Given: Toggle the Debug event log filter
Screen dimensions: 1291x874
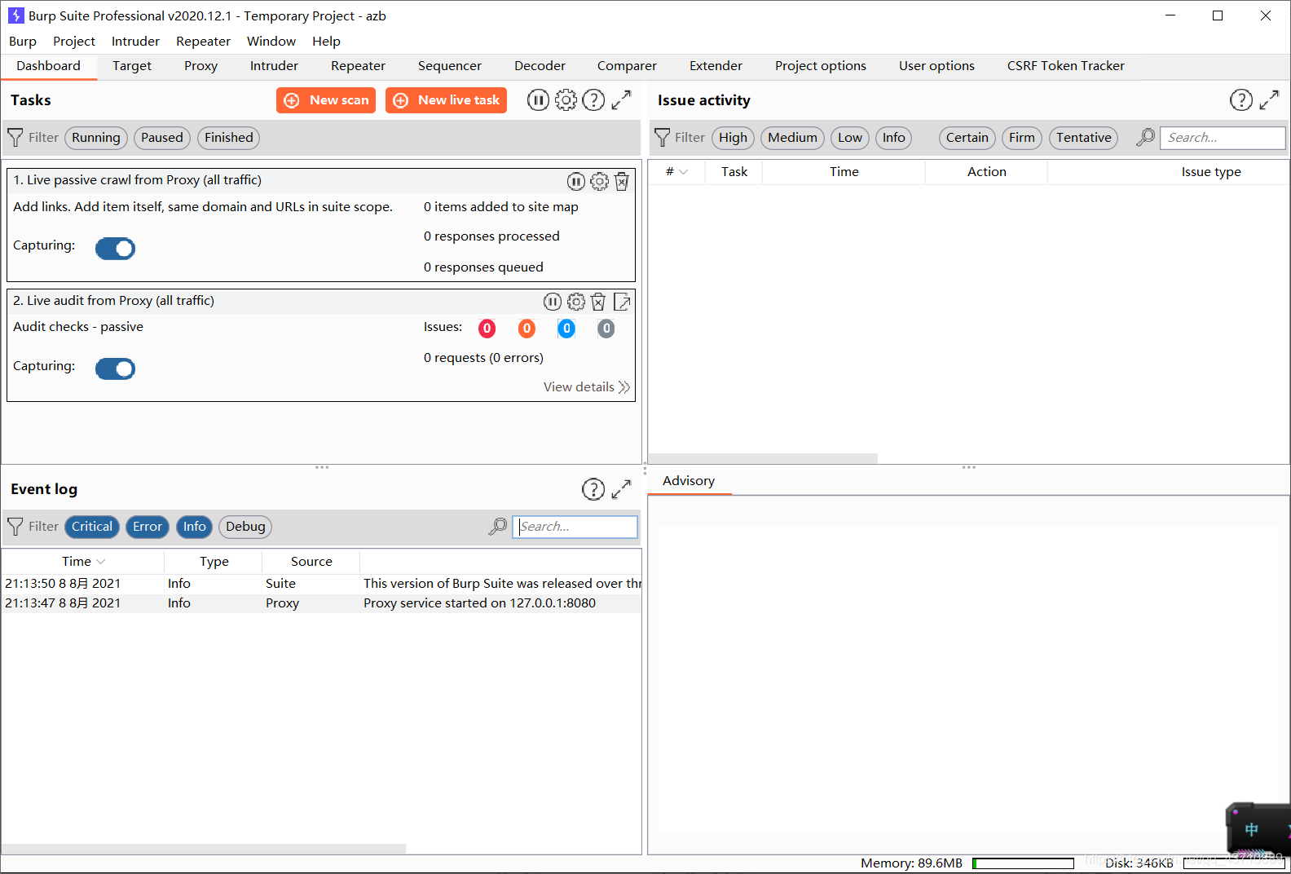Looking at the screenshot, I should pos(245,527).
